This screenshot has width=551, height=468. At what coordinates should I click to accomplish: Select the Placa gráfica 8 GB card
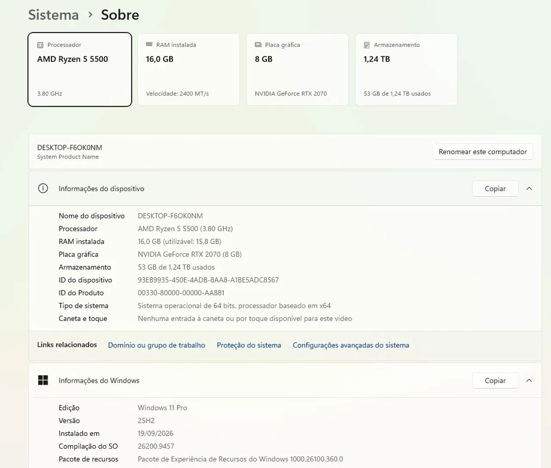click(x=297, y=69)
